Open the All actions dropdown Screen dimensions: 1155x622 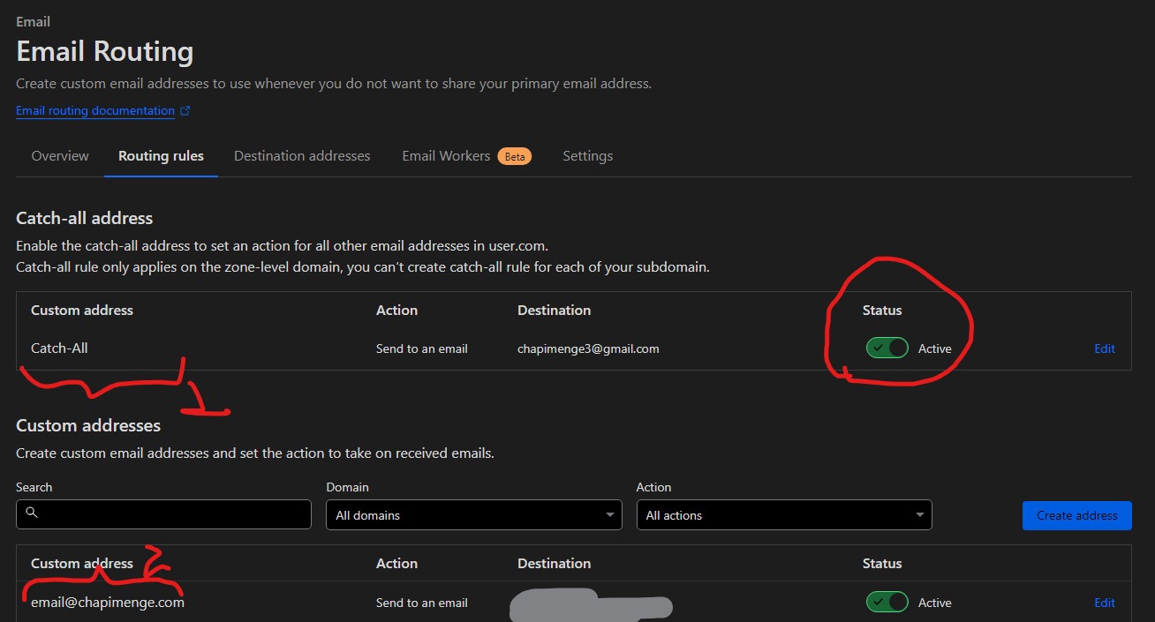click(x=784, y=514)
